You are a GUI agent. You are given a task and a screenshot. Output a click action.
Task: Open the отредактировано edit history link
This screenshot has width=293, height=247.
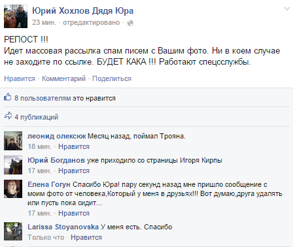92,23
